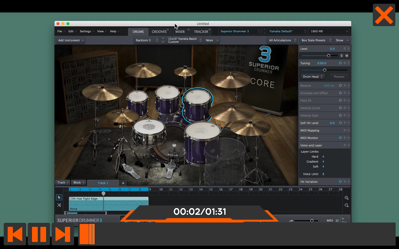The height and width of the screenshot is (249, 399).
Task: Select the scissors cut tool
Action: (59, 205)
